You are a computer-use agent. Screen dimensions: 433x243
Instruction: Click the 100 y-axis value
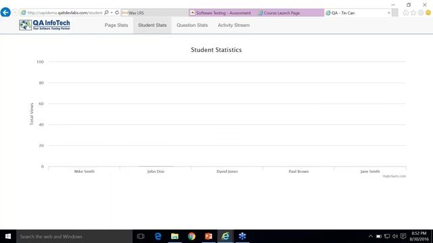[x=40, y=61]
